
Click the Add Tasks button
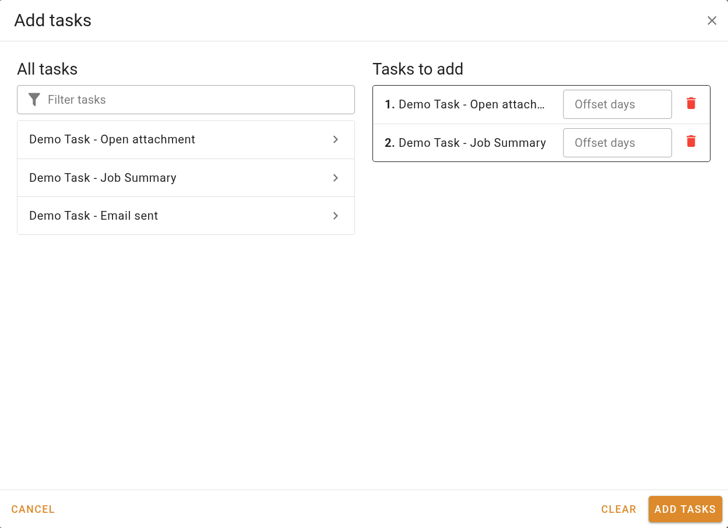(x=685, y=509)
